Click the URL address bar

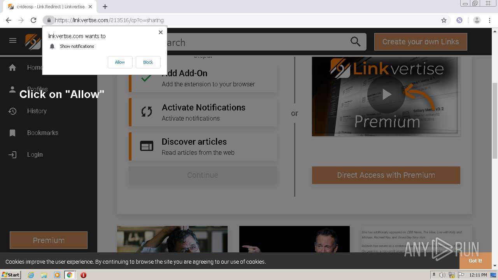(x=245, y=20)
